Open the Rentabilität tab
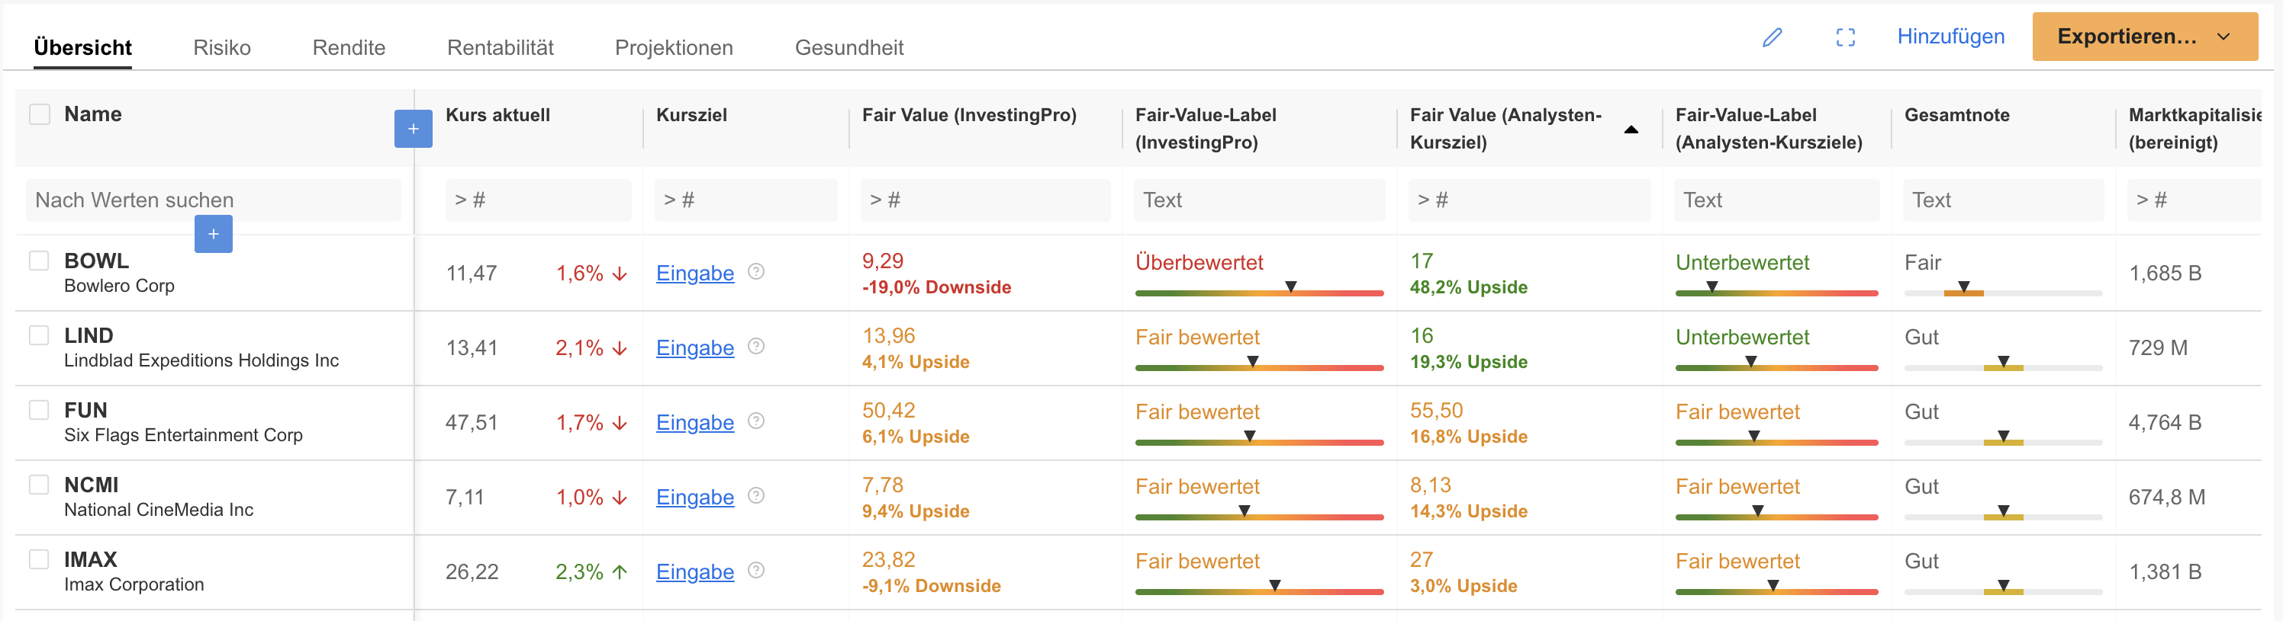Image resolution: width=2283 pixels, height=621 pixels. [500, 47]
